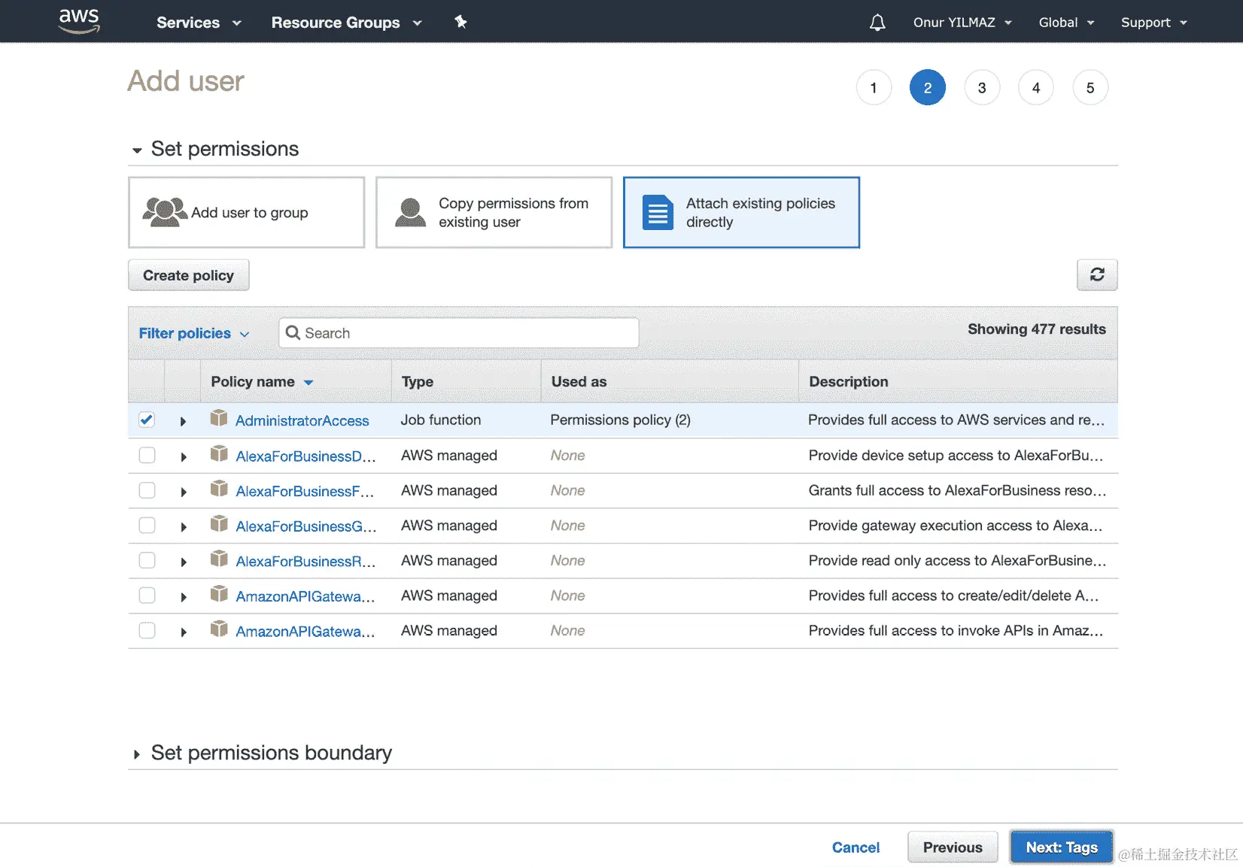Click the AWS logo
Screen dimensions: 1243x867
click(x=79, y=21)
